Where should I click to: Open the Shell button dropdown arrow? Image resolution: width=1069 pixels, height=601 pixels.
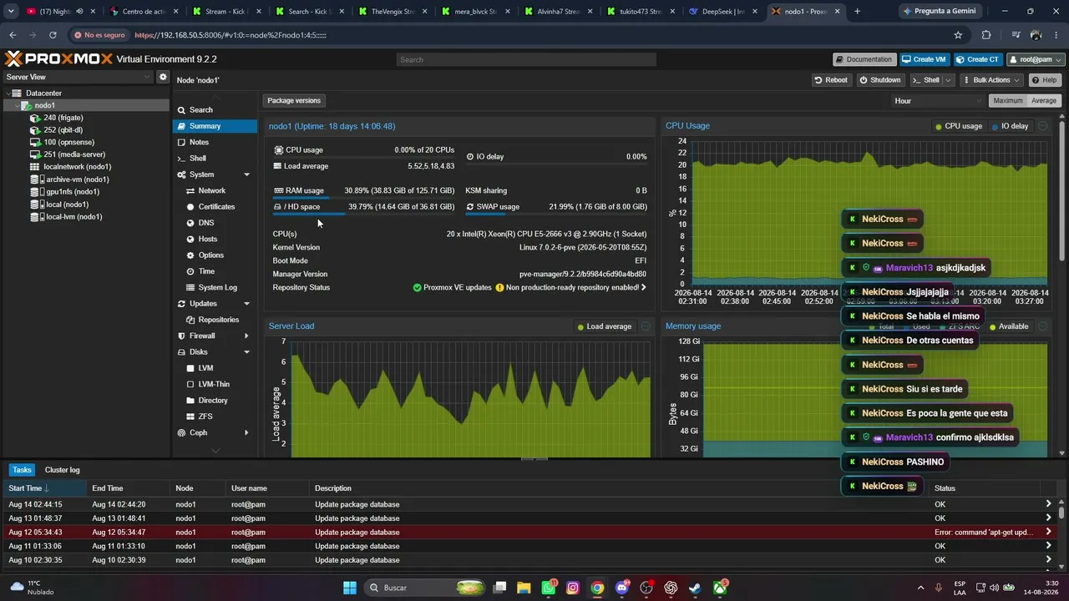(948, 80)
